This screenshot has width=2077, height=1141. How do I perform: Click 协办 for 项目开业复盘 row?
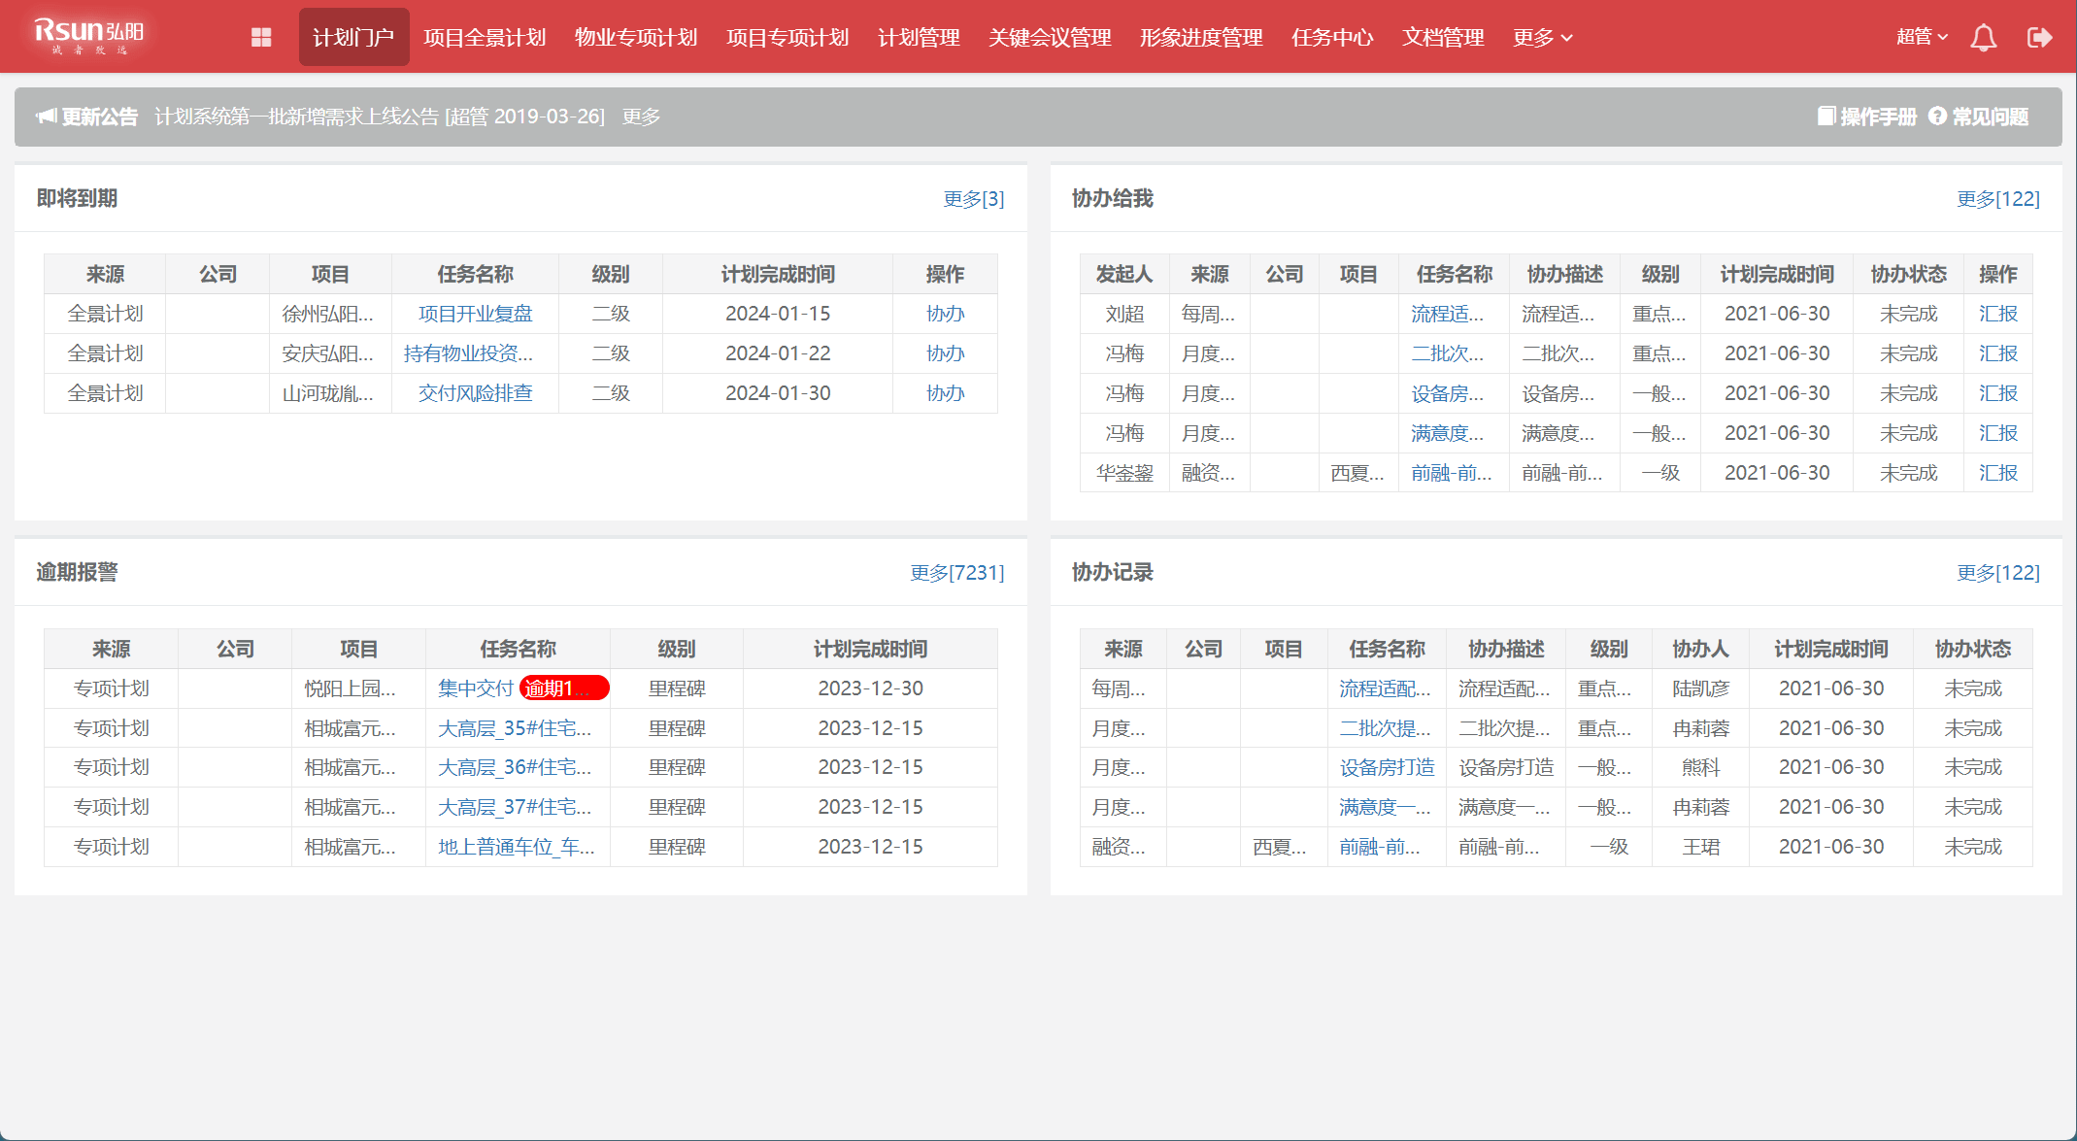point(945,314)
